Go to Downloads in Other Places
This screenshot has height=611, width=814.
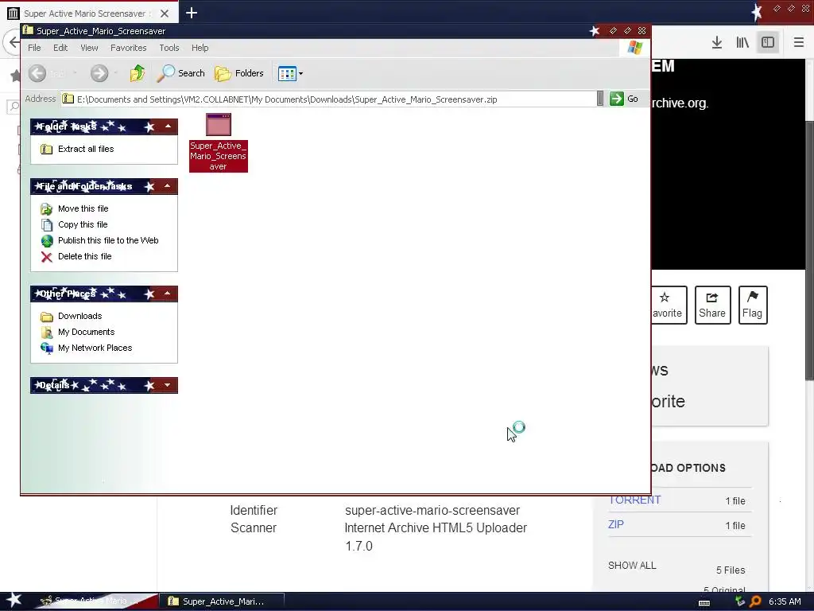click(x=80, y=316)
